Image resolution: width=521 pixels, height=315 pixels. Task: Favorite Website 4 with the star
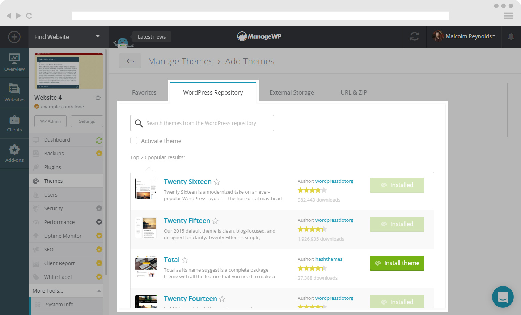point(98,98)
